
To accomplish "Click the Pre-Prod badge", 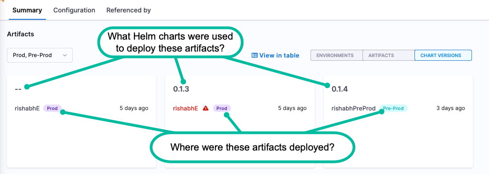I will 393,108.
